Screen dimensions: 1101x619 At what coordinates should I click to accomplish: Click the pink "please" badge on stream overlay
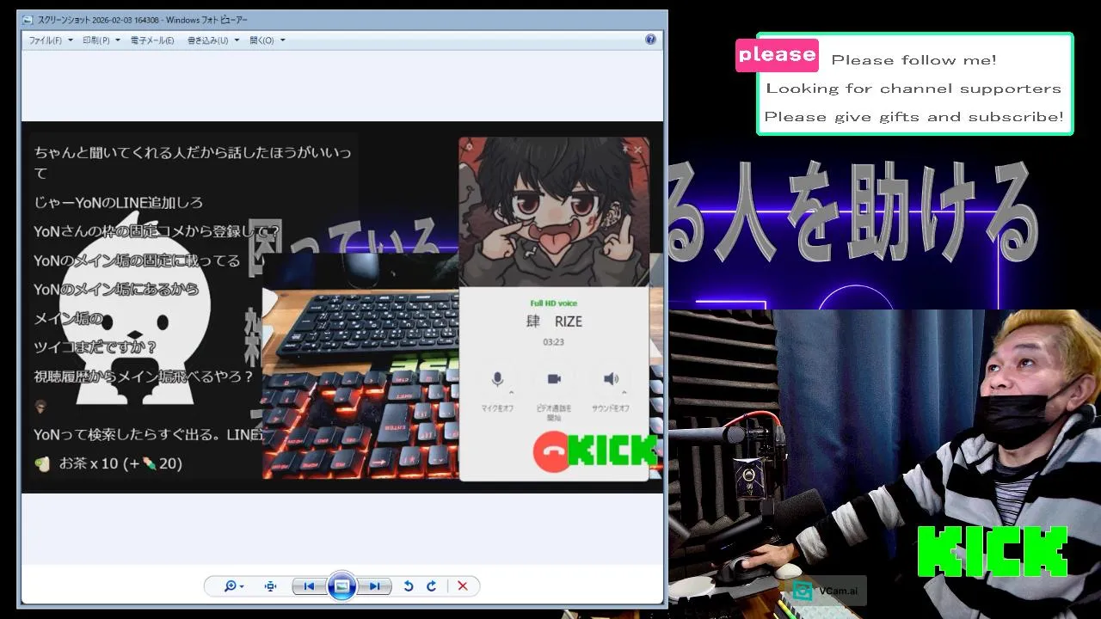pos(777,54)
